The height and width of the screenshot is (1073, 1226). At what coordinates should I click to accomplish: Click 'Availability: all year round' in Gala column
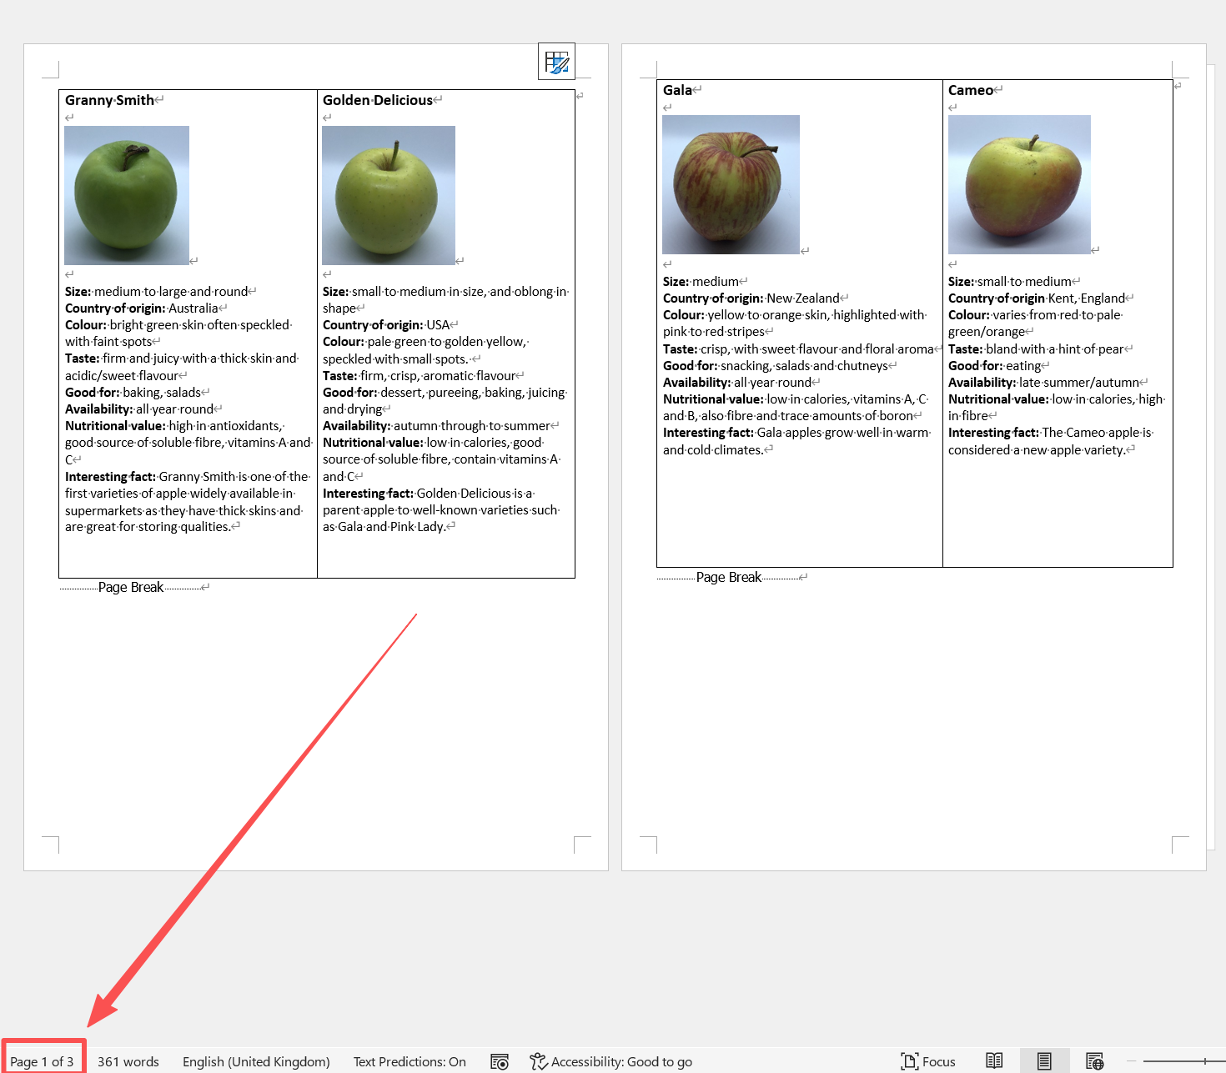tap(737, 383)
